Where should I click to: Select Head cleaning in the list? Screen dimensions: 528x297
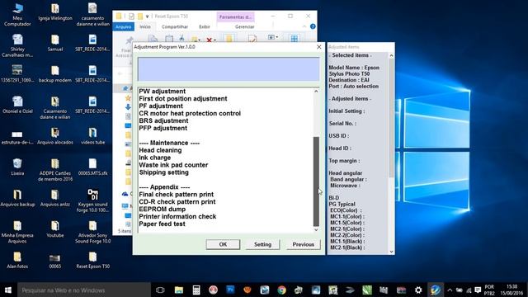160,150
